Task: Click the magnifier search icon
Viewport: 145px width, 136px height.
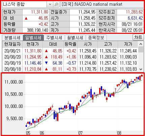Action: pos(56,4)
